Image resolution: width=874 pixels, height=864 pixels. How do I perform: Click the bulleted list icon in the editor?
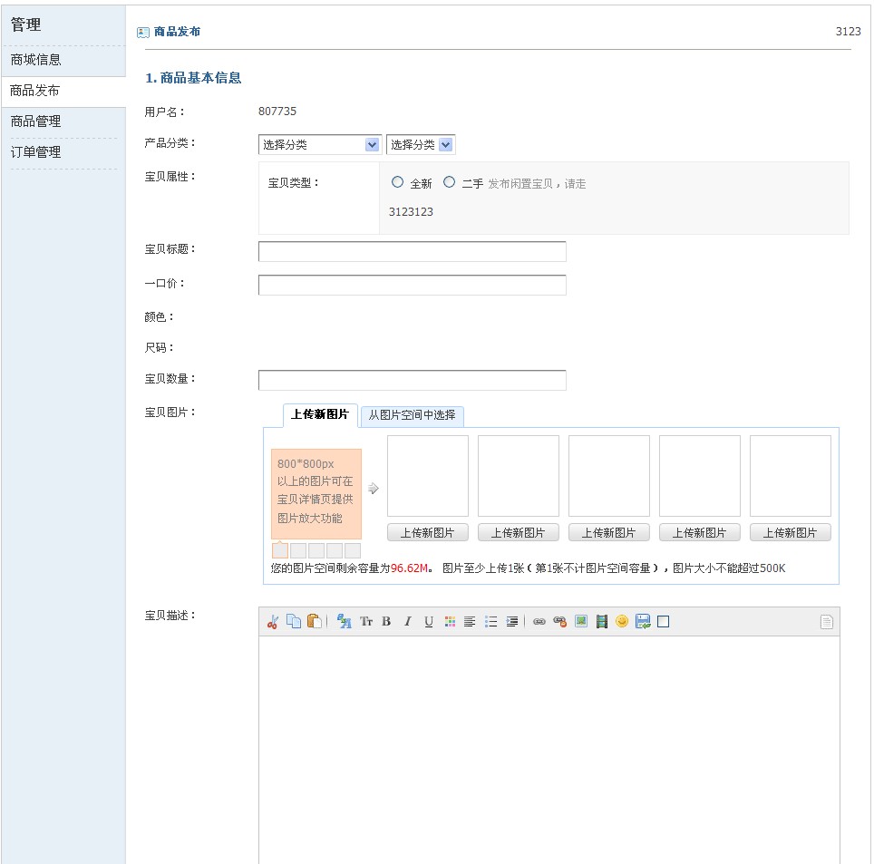pos(490,621)
